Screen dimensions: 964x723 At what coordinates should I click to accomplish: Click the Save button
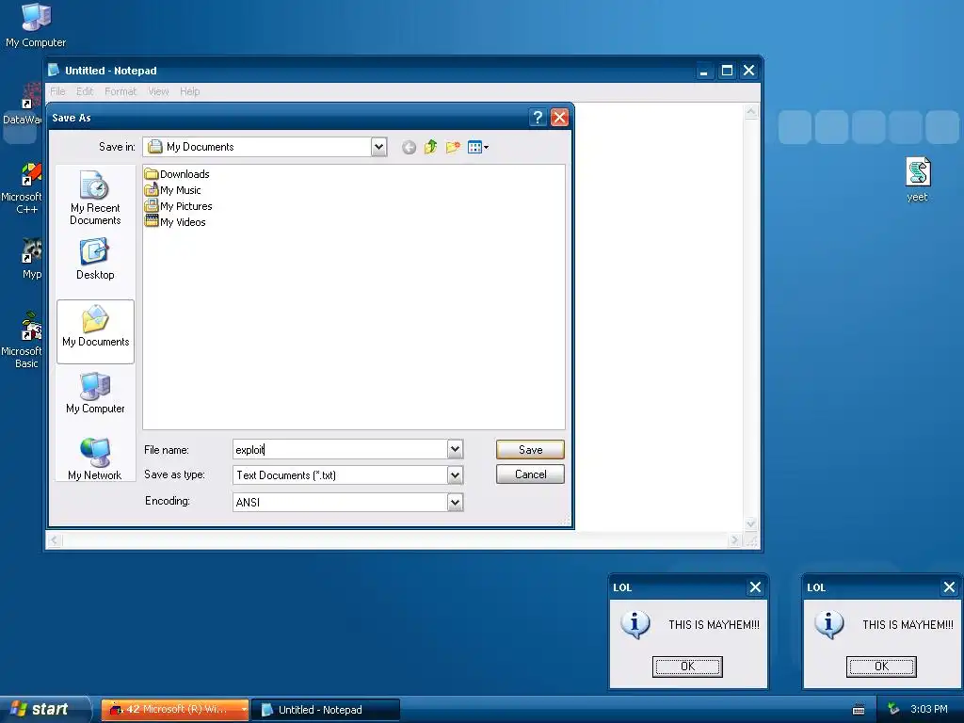coord(530,449)
